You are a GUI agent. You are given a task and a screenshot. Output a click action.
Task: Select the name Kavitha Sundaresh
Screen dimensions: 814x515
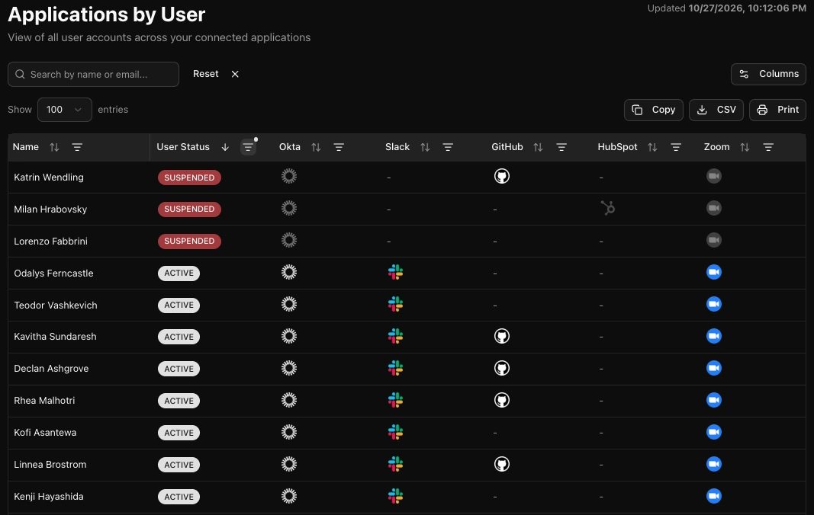click(55, 337)
